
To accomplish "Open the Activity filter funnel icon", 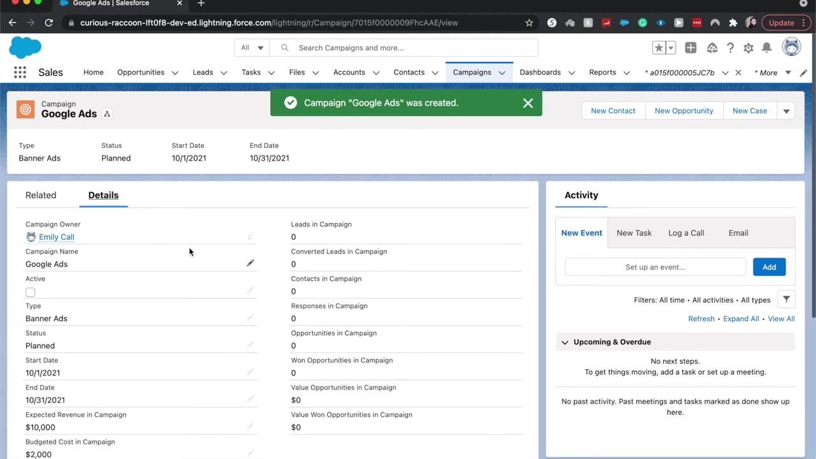I will pos(787,300).
